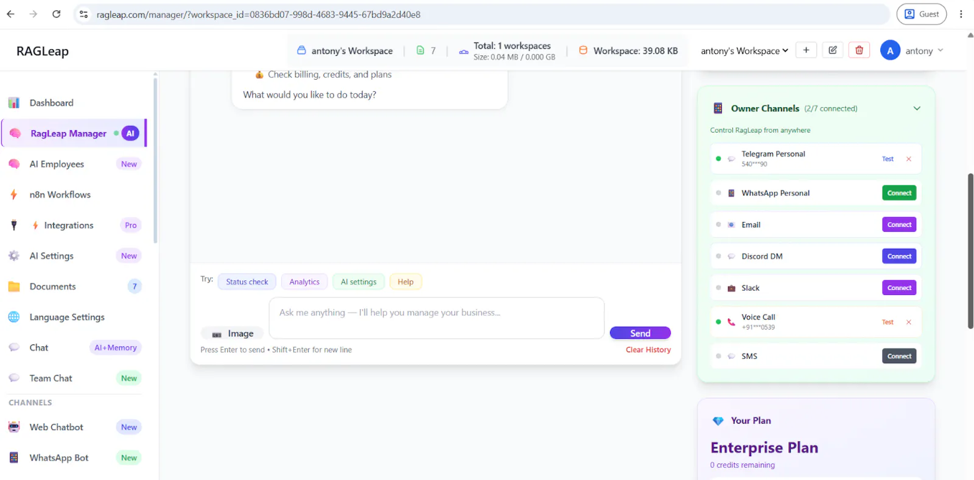
Task: Open Web Chatbot channel
Action: click(x=73, y=427)
